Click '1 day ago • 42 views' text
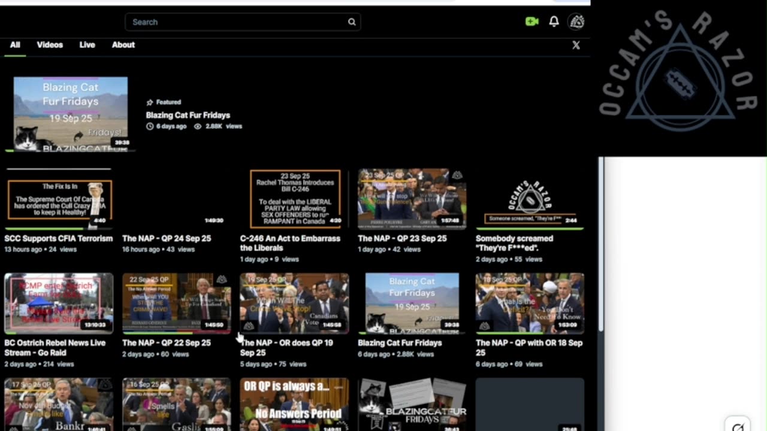 click(390, 249)
